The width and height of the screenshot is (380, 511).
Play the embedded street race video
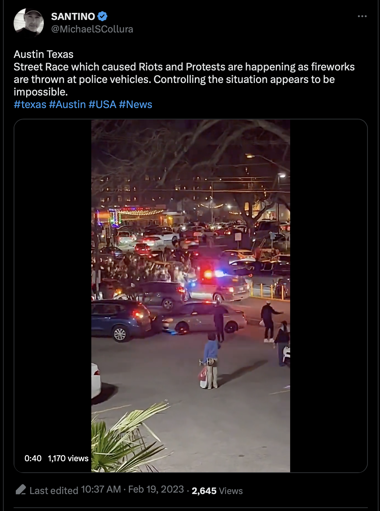(x=191, y=296)
